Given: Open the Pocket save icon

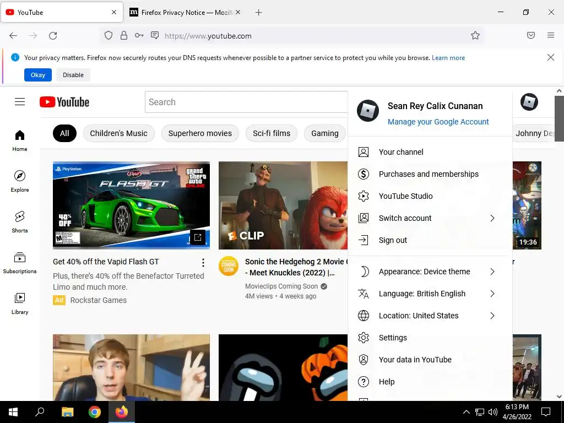Looking at the screenshot, I should (531, 35).
